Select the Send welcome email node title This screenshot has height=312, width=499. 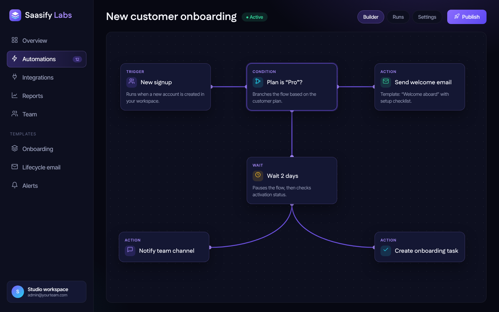click(423, 82)
